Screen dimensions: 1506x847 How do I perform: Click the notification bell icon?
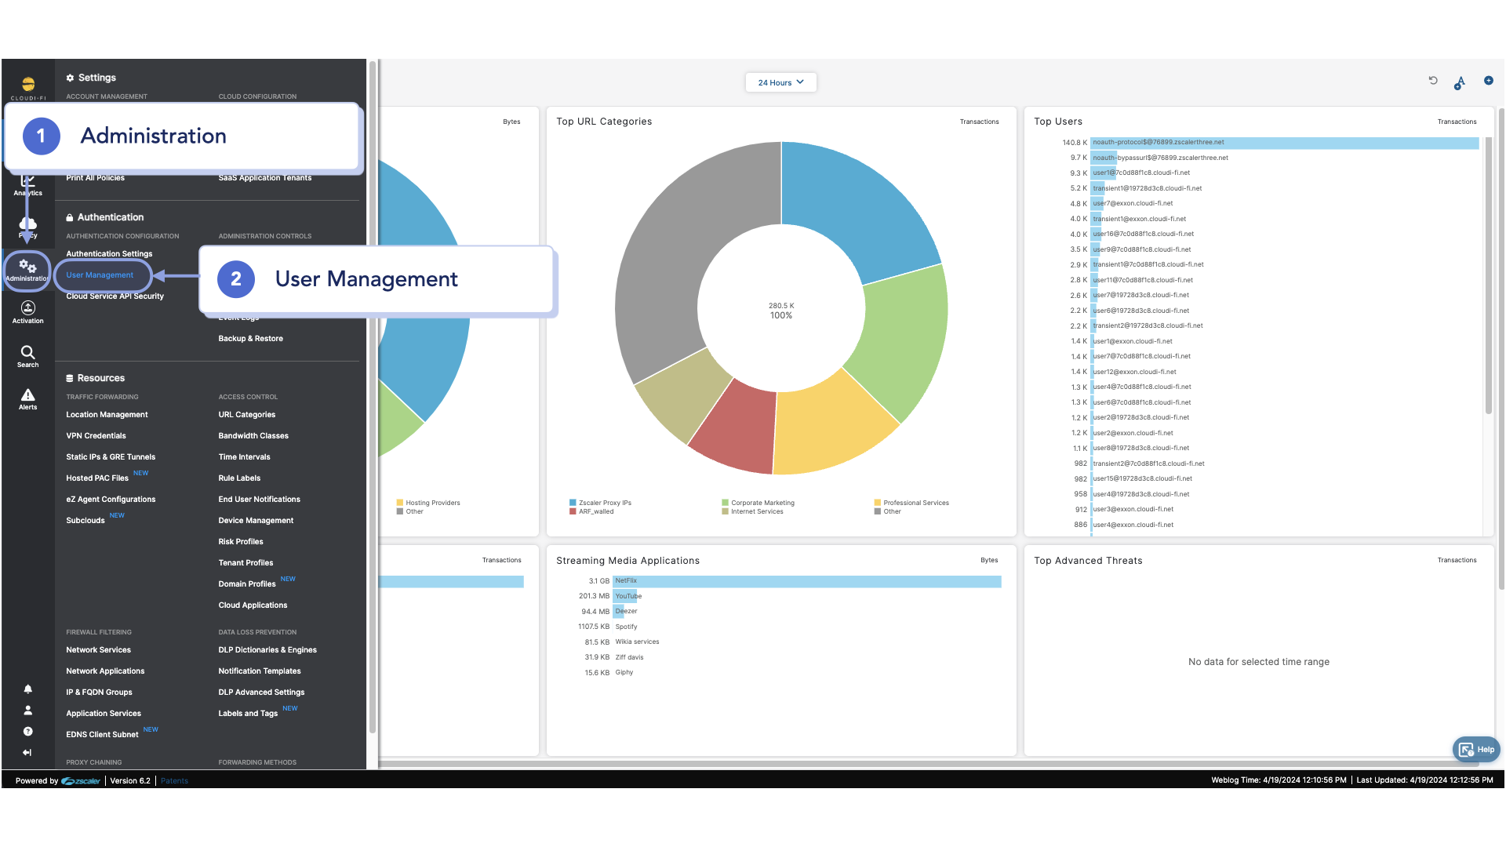pyautogui.click(x=27, y=689)
